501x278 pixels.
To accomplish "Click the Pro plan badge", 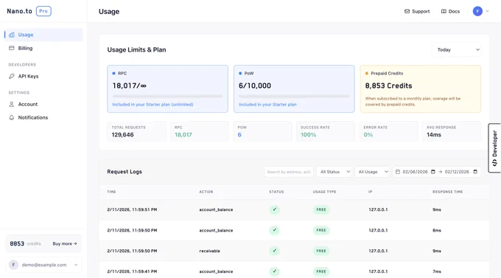I will click(x=43, y=11).
